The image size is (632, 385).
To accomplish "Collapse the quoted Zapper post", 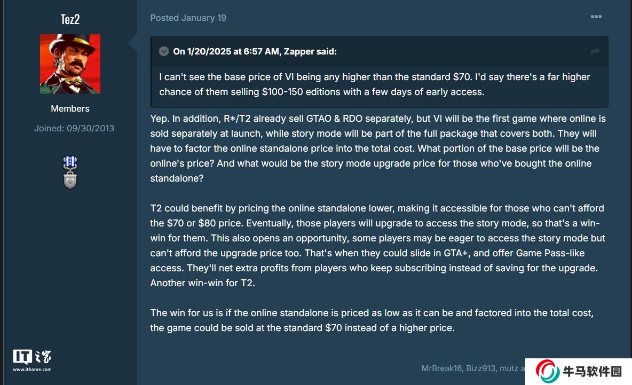I will tap(164, 51).
